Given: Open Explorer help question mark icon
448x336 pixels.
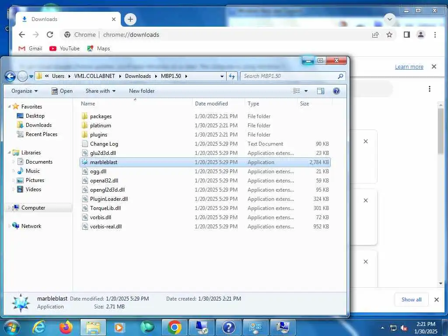Looking at the screenshot, I should 336,91.
